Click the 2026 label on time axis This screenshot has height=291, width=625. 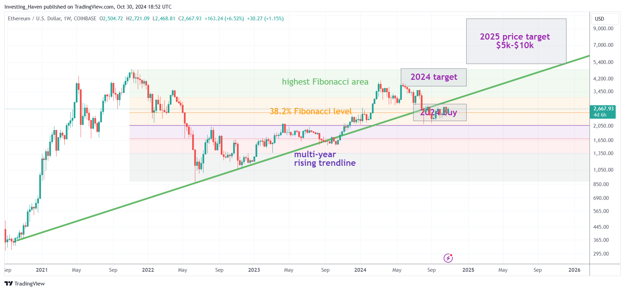coord(574,270)
